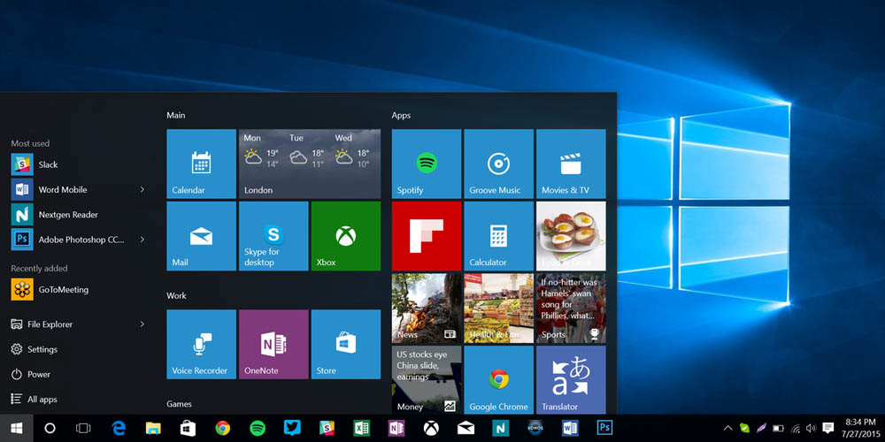Open the Food & Drink eggs tile
Image resolution: width=885 pixels, height=442 pixels.
[x=571, y=236]
